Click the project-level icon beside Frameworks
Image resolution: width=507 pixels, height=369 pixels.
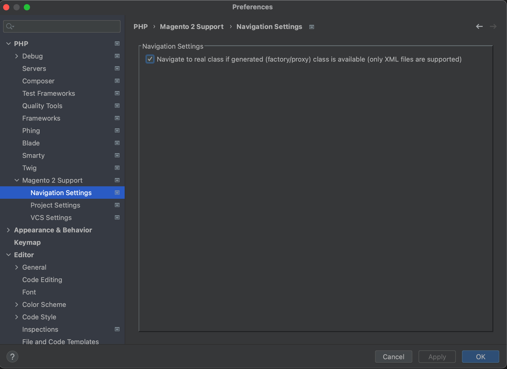[117, 118]
